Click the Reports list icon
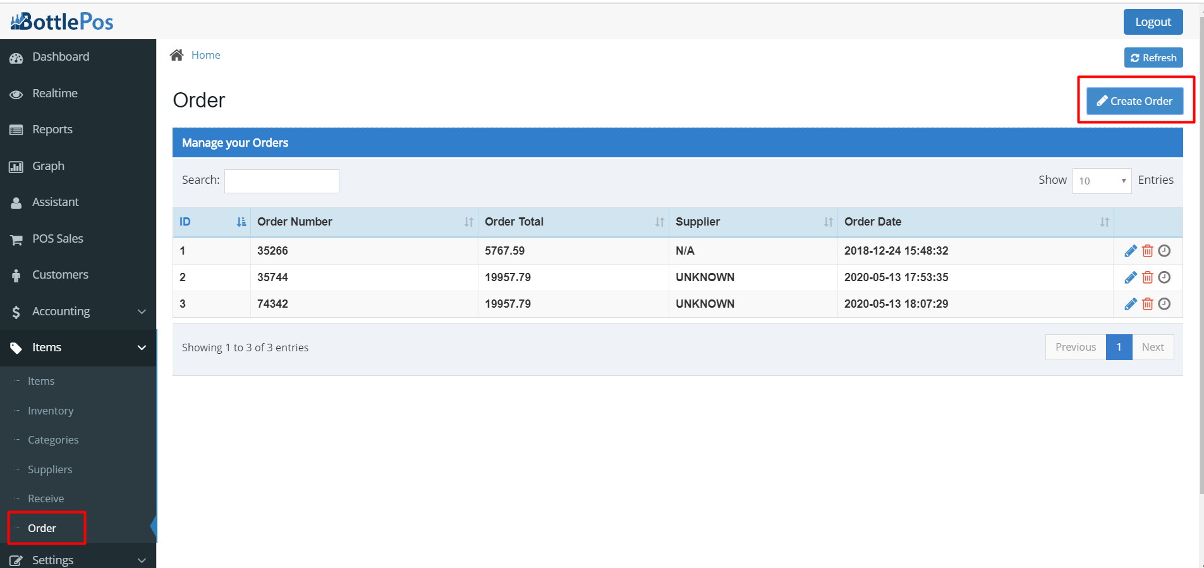This screenshot has width=1204, height=568. pyautogui.click(x=16, y=130)
